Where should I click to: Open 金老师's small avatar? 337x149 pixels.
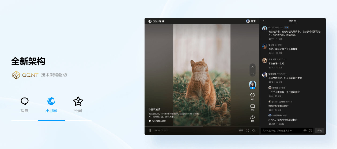pyautogui.click(x=270, y=88)
